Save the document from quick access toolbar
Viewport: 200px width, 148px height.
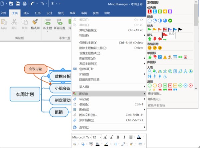pyautogui.click(x=18, y=4)
